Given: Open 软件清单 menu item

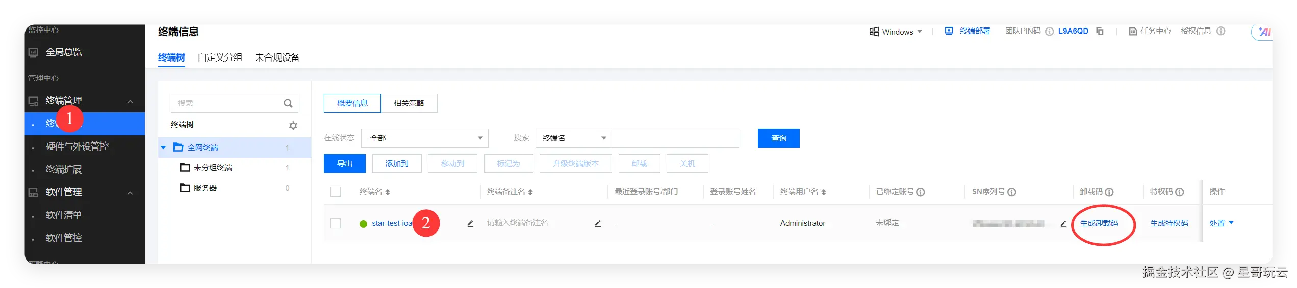Looking at the screenshot, I should 64,215.
